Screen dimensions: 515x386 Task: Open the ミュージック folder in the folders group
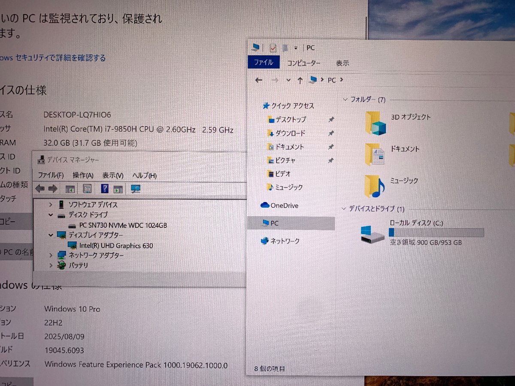(x=391, y=186)
